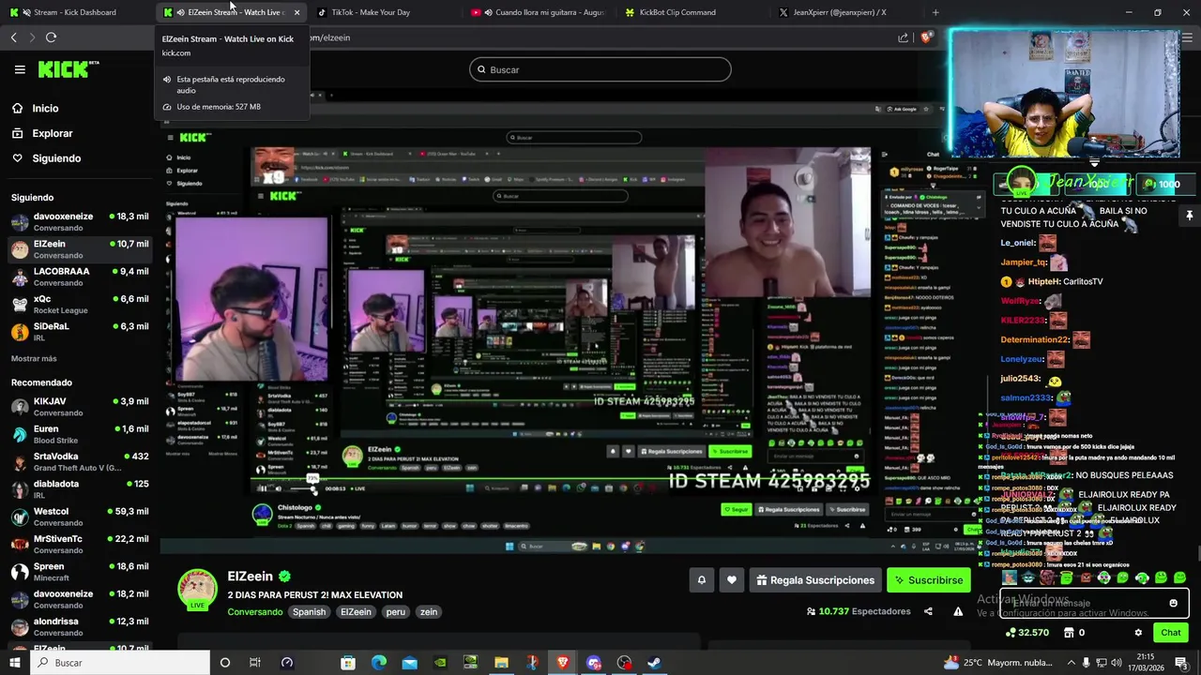Click the pinned message pin icon

[1189, 216]
